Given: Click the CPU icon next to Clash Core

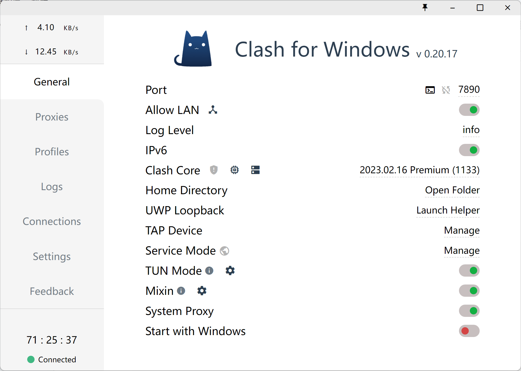Looking at the screenshot, I should point(235,170).
